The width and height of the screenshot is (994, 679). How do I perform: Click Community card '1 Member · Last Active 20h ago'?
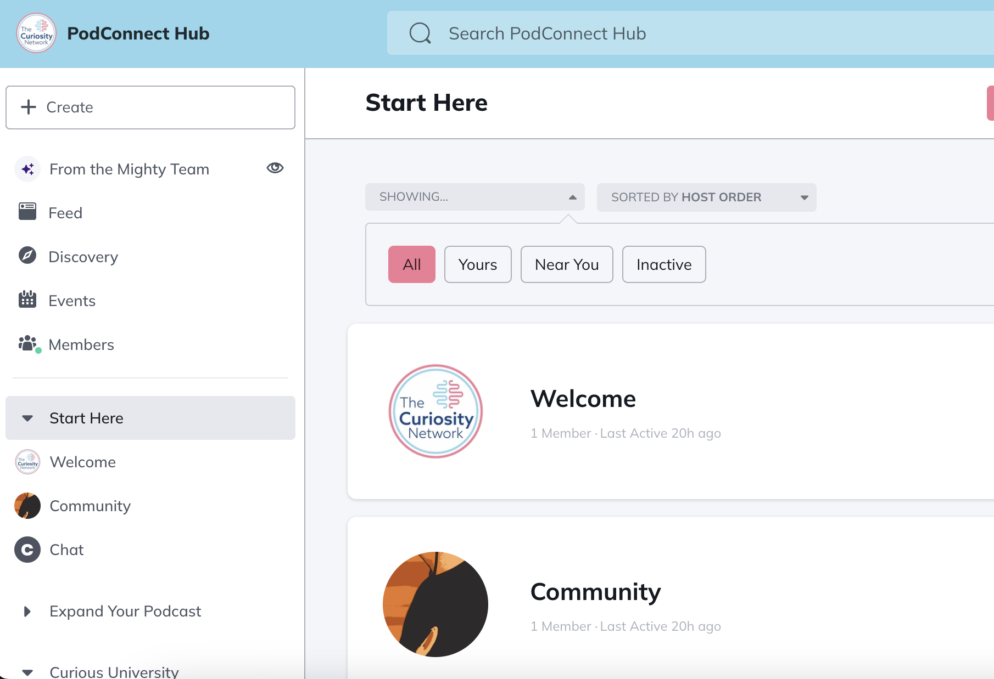click(x=626, y=626)
